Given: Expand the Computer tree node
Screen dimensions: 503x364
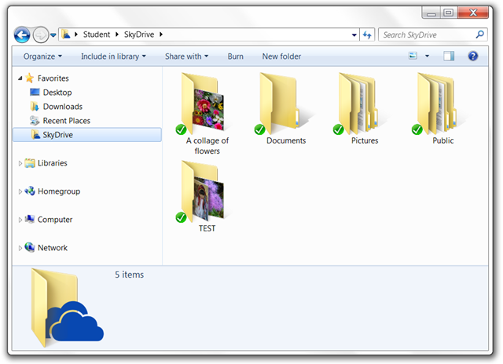Looking at the screenshot, I should [20, 220].
